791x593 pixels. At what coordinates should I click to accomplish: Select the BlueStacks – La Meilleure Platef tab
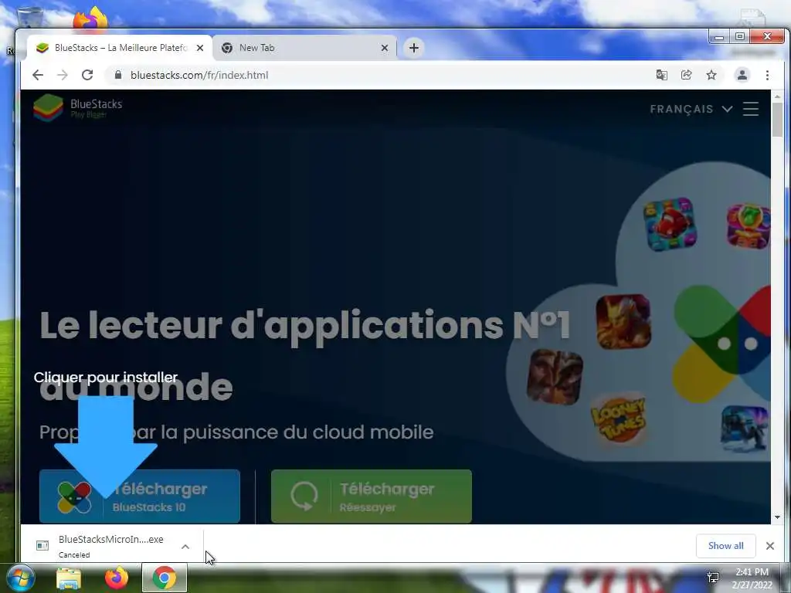120,48
